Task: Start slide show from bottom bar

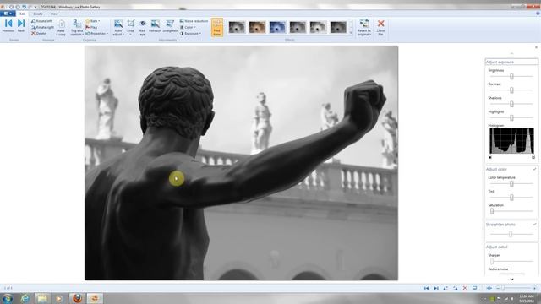Action: tap(475, 288)
